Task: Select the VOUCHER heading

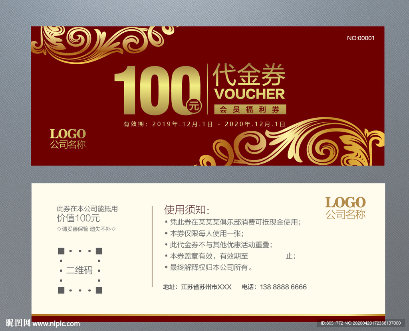Action: coord(250,94)
